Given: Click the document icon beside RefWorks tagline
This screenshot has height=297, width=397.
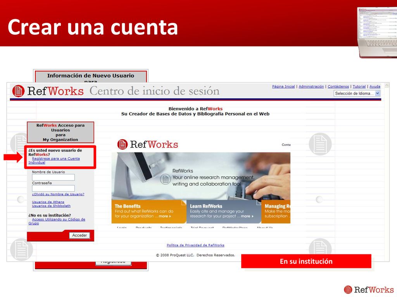Looking at the screenshot, I should pyautogui.click(x=165, y=179).
